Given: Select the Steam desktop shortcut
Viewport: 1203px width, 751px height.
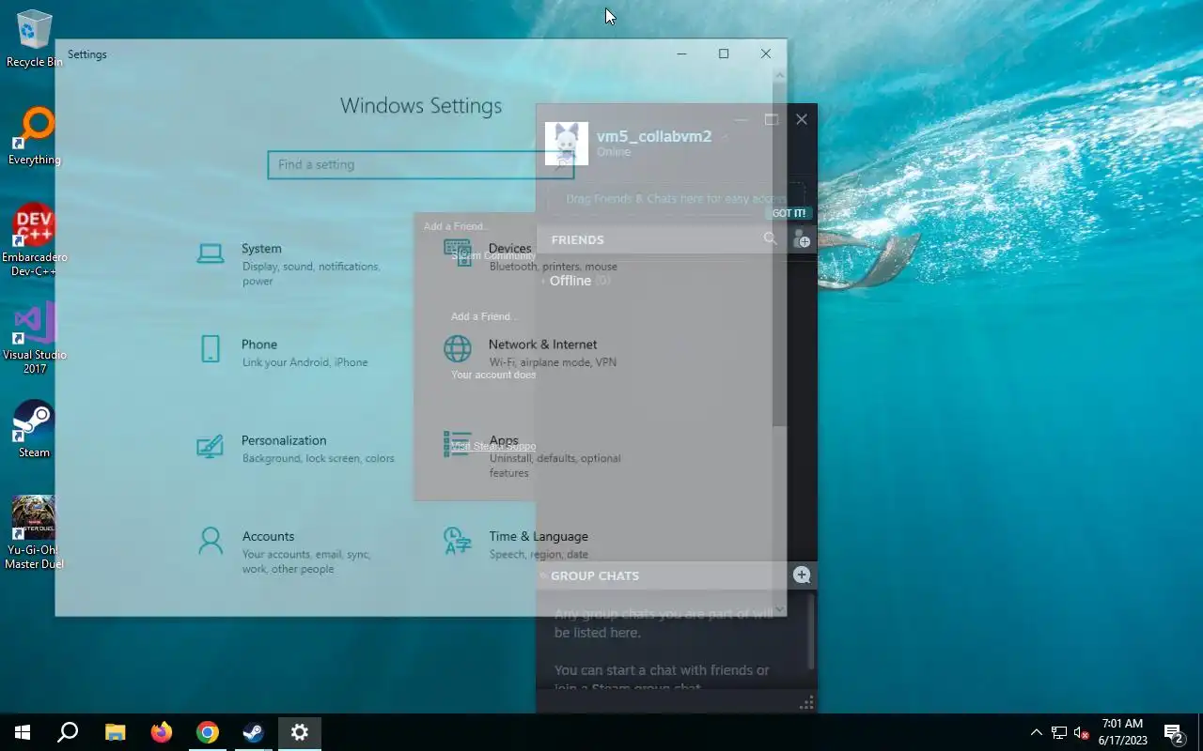Looking at the screenshot, I should [x=35, y=429].
